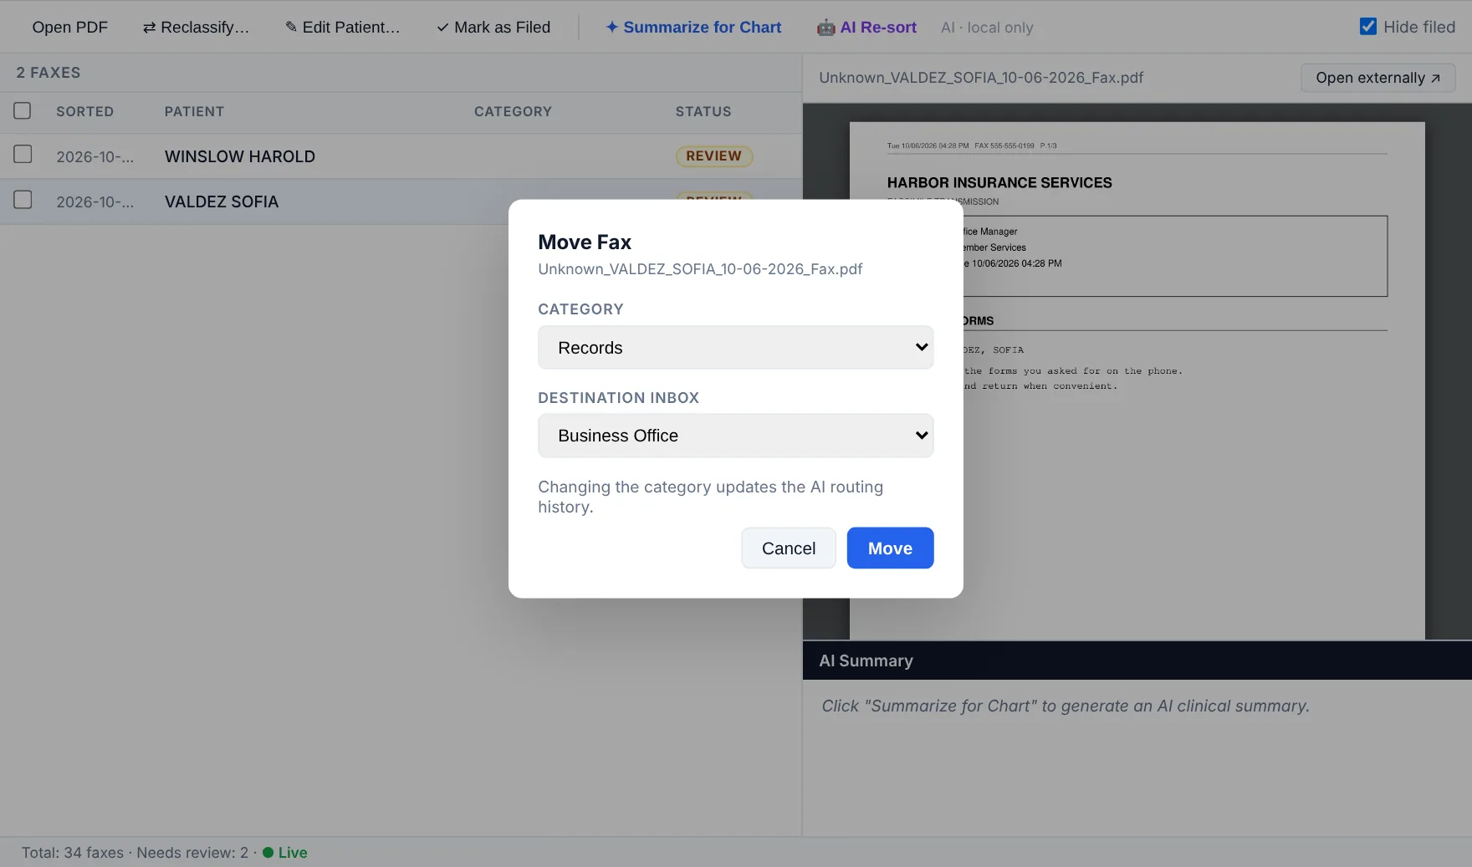Toggle the Hide filed checkbox

pyautogui.click(x=1368, y=27)
